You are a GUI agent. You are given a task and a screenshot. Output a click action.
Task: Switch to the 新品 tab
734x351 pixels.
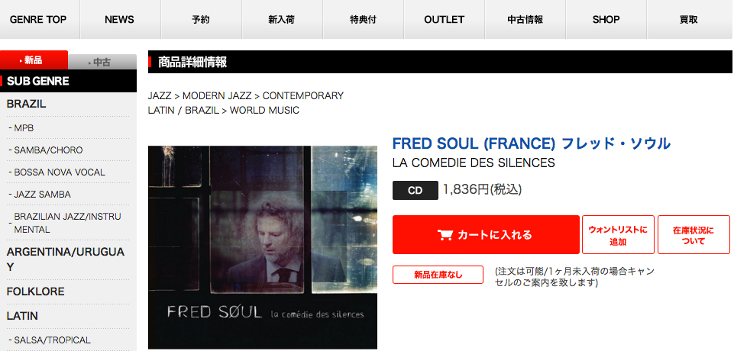coord(34,60)
